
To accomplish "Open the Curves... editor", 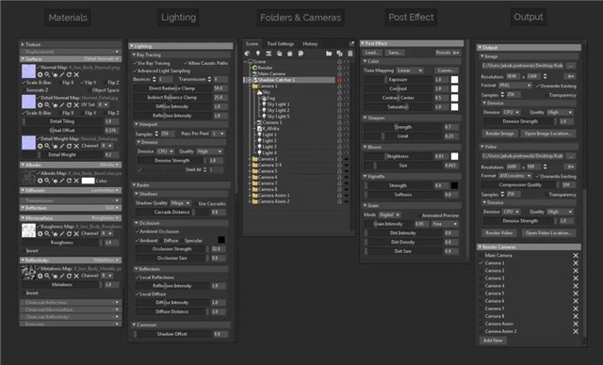I will coord(447,71).
